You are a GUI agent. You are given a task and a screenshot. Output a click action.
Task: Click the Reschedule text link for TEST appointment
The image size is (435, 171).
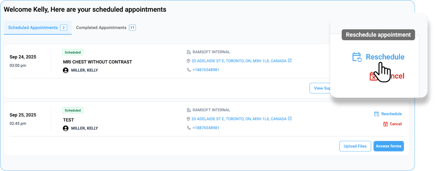coord(391,114)
